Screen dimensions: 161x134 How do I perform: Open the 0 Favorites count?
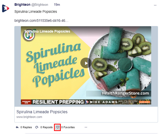(x=68, y=127)
